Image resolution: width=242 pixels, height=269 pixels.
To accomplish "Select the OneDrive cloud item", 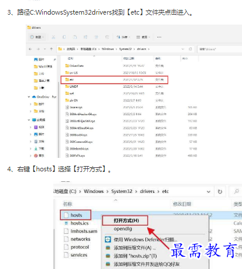I will pos(34,96).
